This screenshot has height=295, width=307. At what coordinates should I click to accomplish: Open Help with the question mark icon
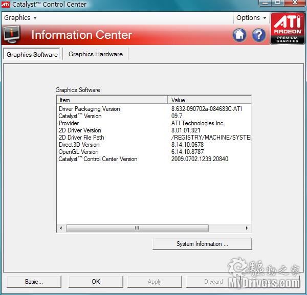[259, 35]
